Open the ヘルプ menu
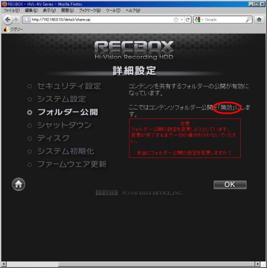Image resolution: width=267 pixels, height=268 pixels. click(133, 11)
